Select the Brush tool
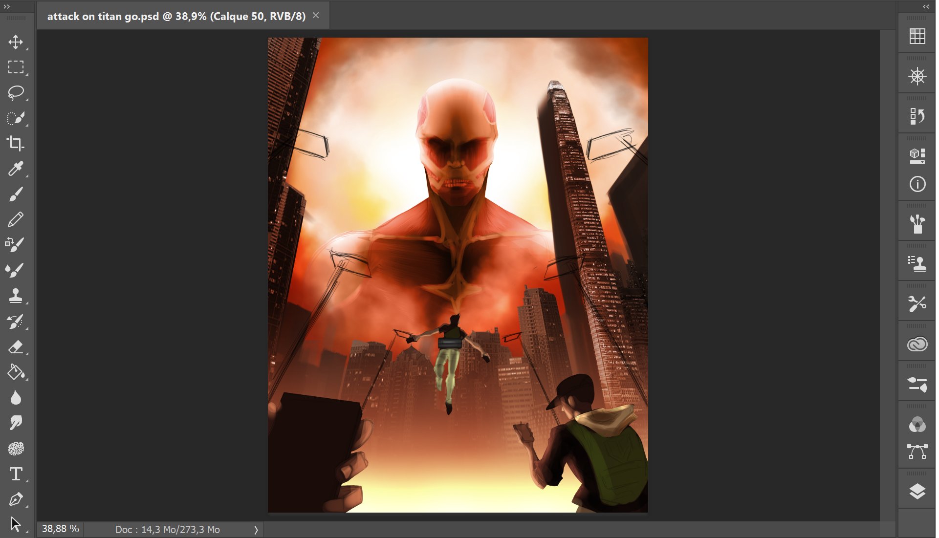The height and width of the screenshot is (538, 939). tap(16, 194)
